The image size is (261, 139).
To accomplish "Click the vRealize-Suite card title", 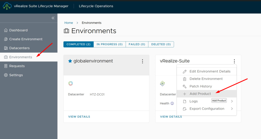I will (175, 61).
